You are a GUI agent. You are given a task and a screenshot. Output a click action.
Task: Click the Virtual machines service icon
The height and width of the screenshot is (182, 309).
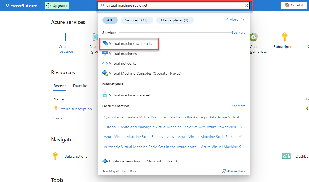(x=105, y=54)
